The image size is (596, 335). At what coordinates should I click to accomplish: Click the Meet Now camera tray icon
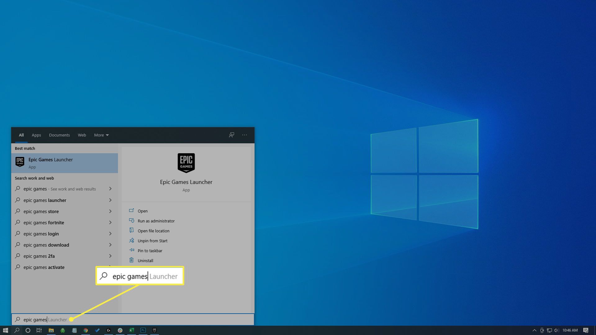pos(542,330)
